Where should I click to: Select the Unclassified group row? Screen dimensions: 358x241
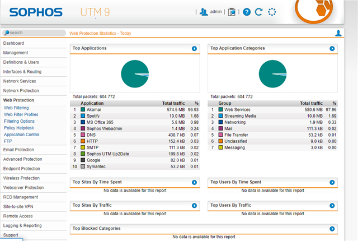point(272,141)
